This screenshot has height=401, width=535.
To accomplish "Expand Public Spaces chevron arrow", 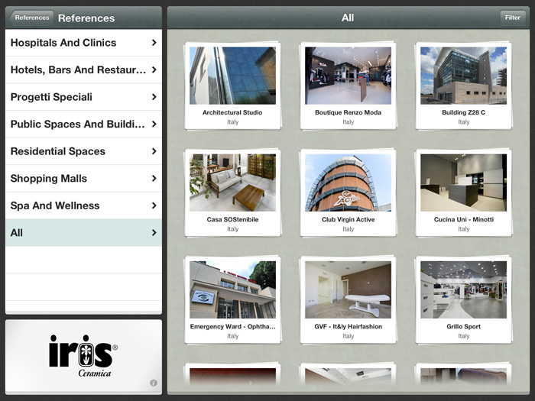I will 154,124.
